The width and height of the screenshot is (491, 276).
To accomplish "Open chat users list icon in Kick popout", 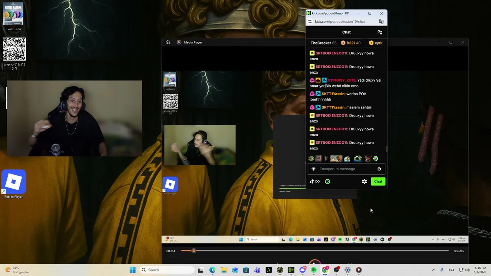I will (379, 32).
